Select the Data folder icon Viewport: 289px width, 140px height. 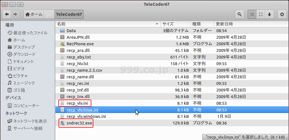[62, 30]
